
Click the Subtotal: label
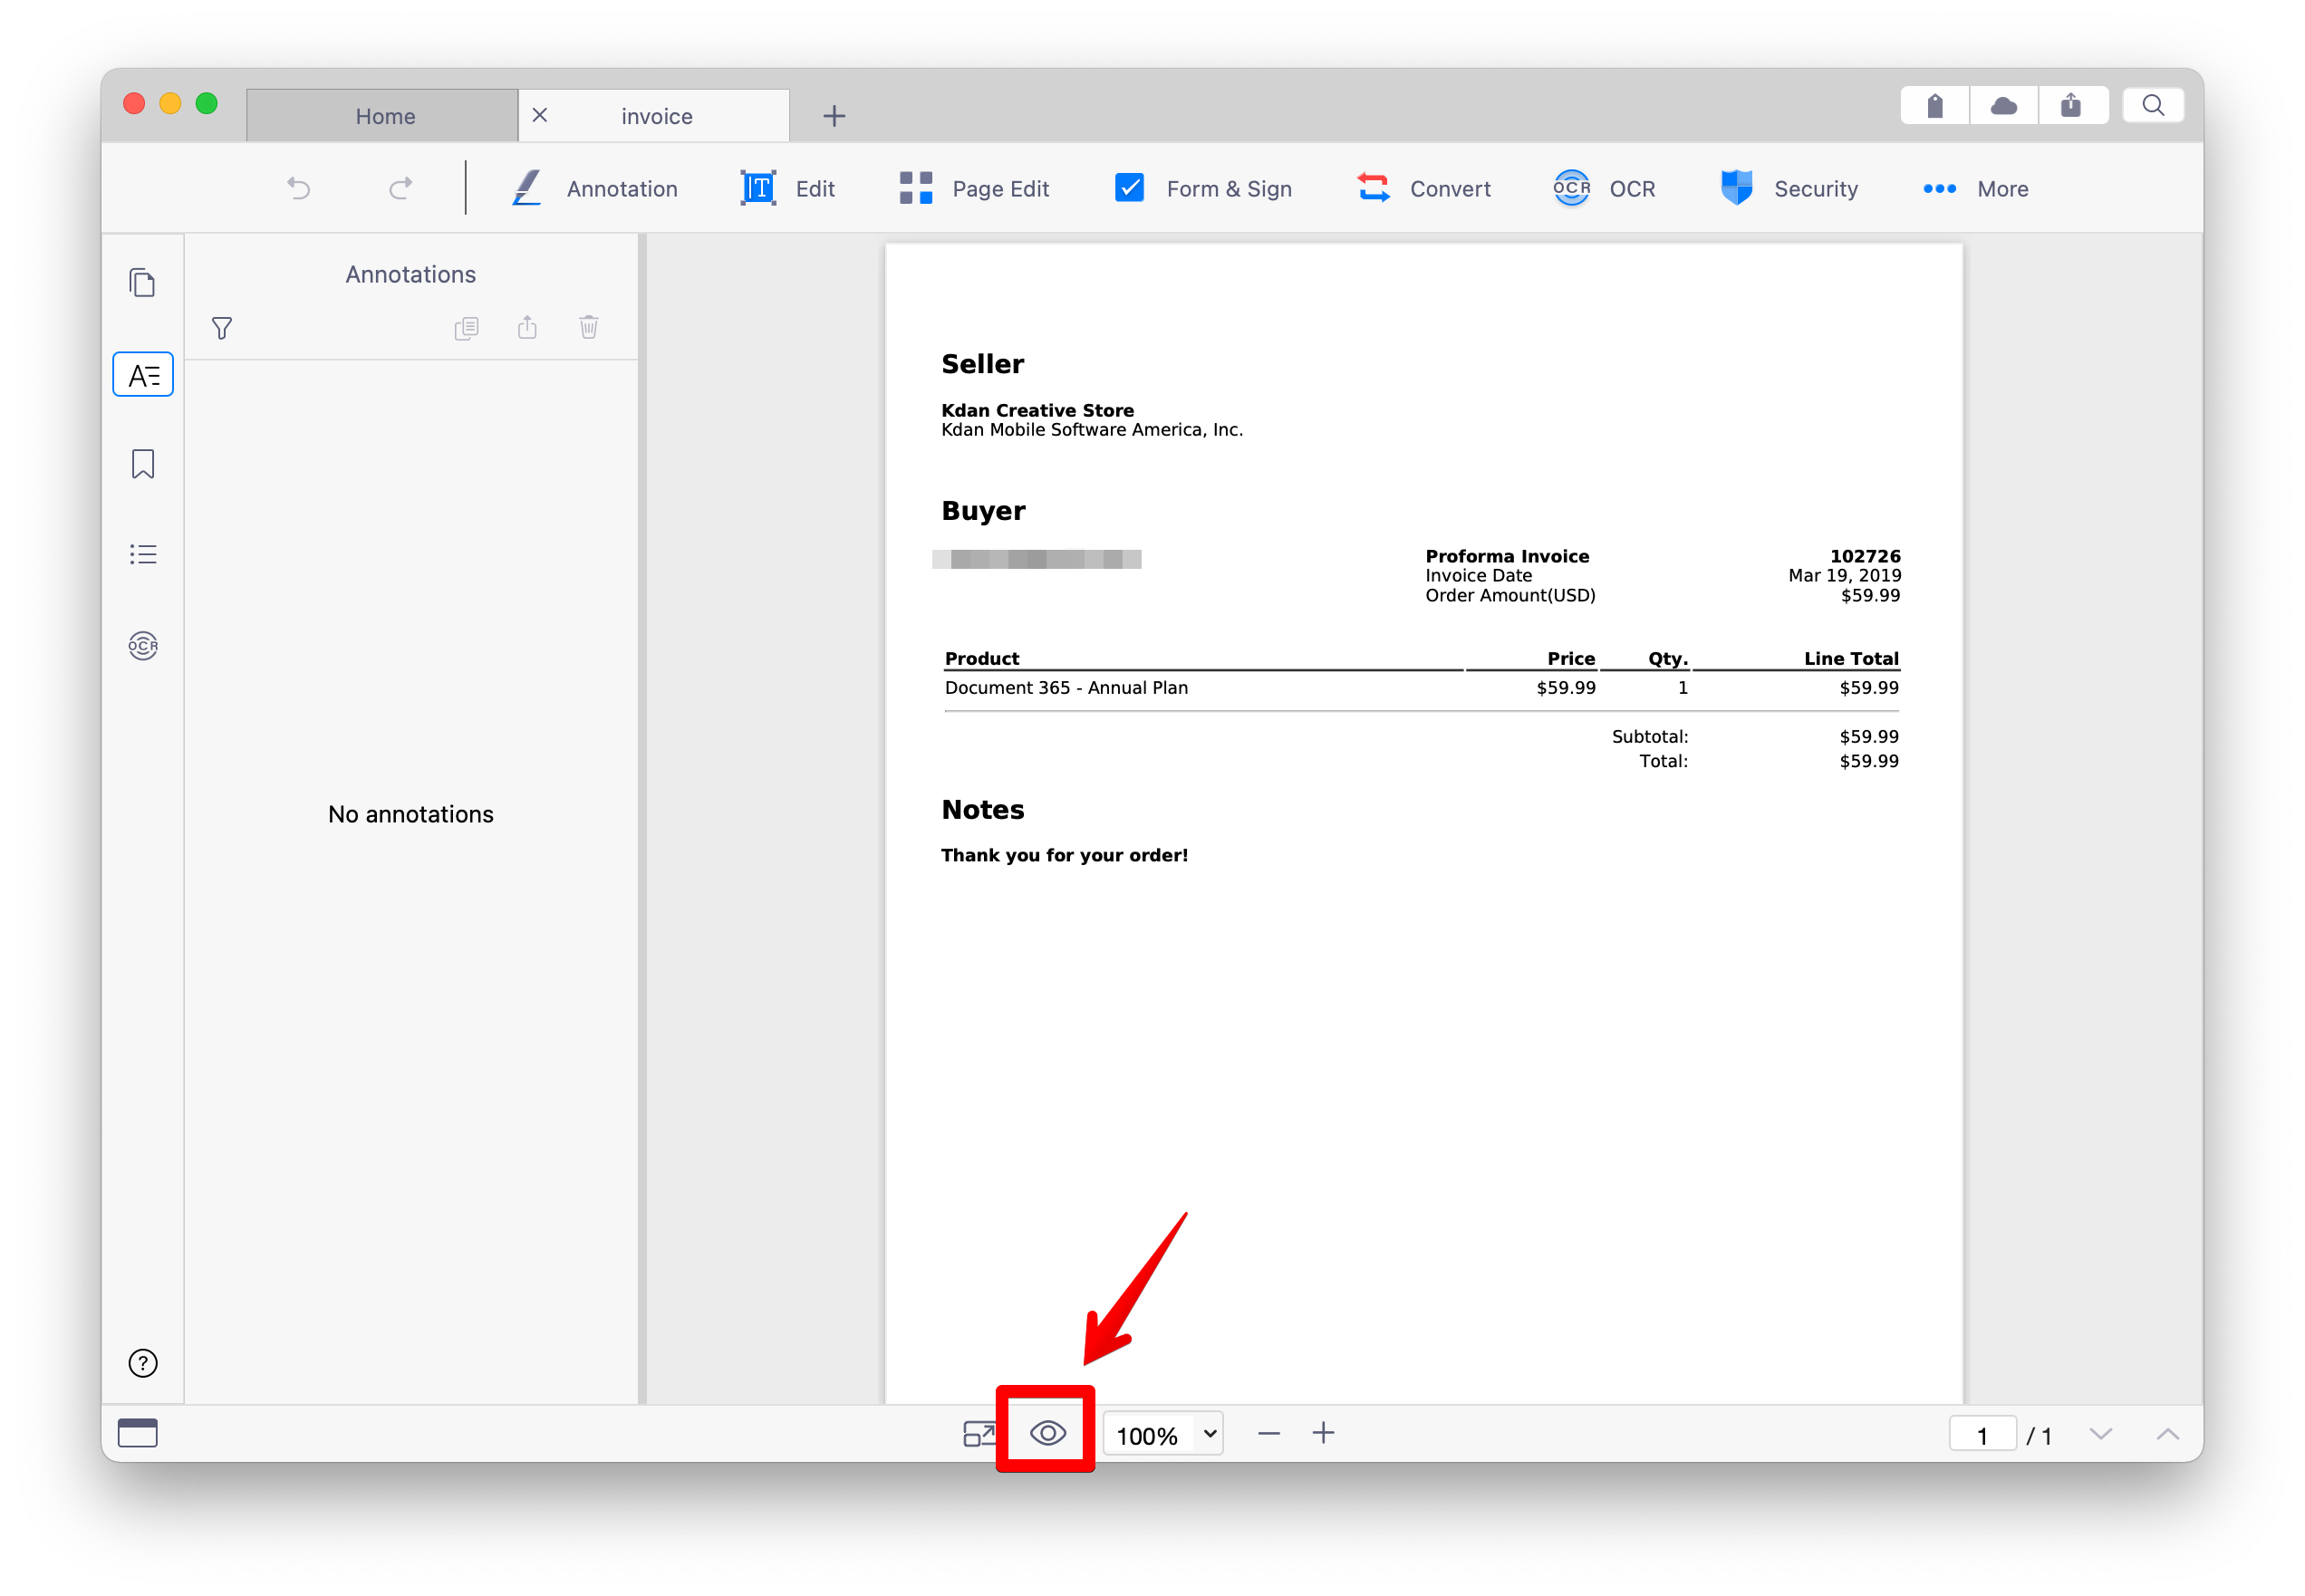click(1650, 737)
